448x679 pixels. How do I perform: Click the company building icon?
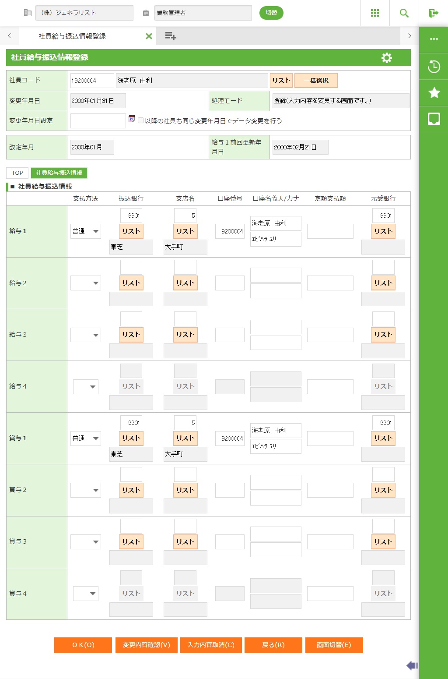28,13
